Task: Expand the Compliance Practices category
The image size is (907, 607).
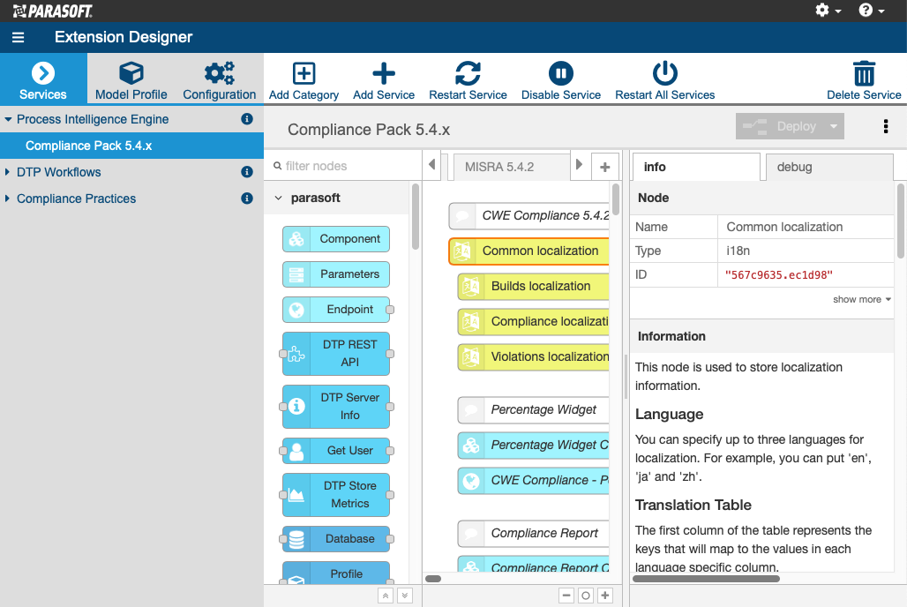Action: [8, 199]
